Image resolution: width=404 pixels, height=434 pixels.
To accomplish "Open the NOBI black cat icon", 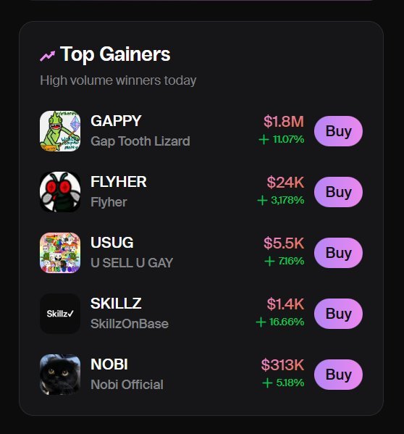I will [x=60, y=375].
